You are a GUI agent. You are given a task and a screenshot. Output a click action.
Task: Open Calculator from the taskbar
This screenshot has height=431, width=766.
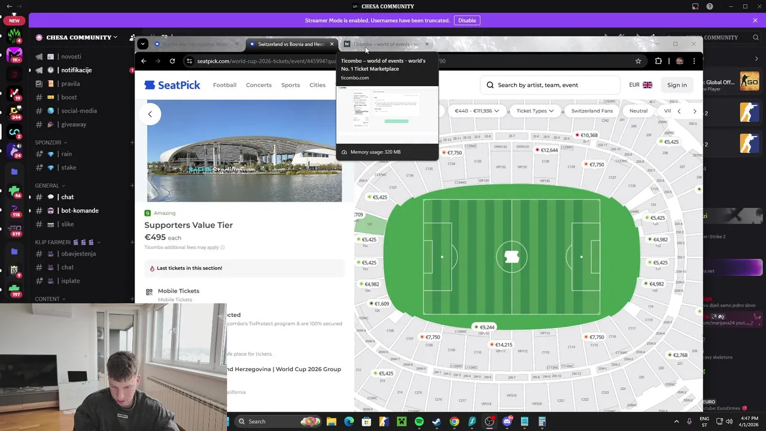tap(542, 421)
